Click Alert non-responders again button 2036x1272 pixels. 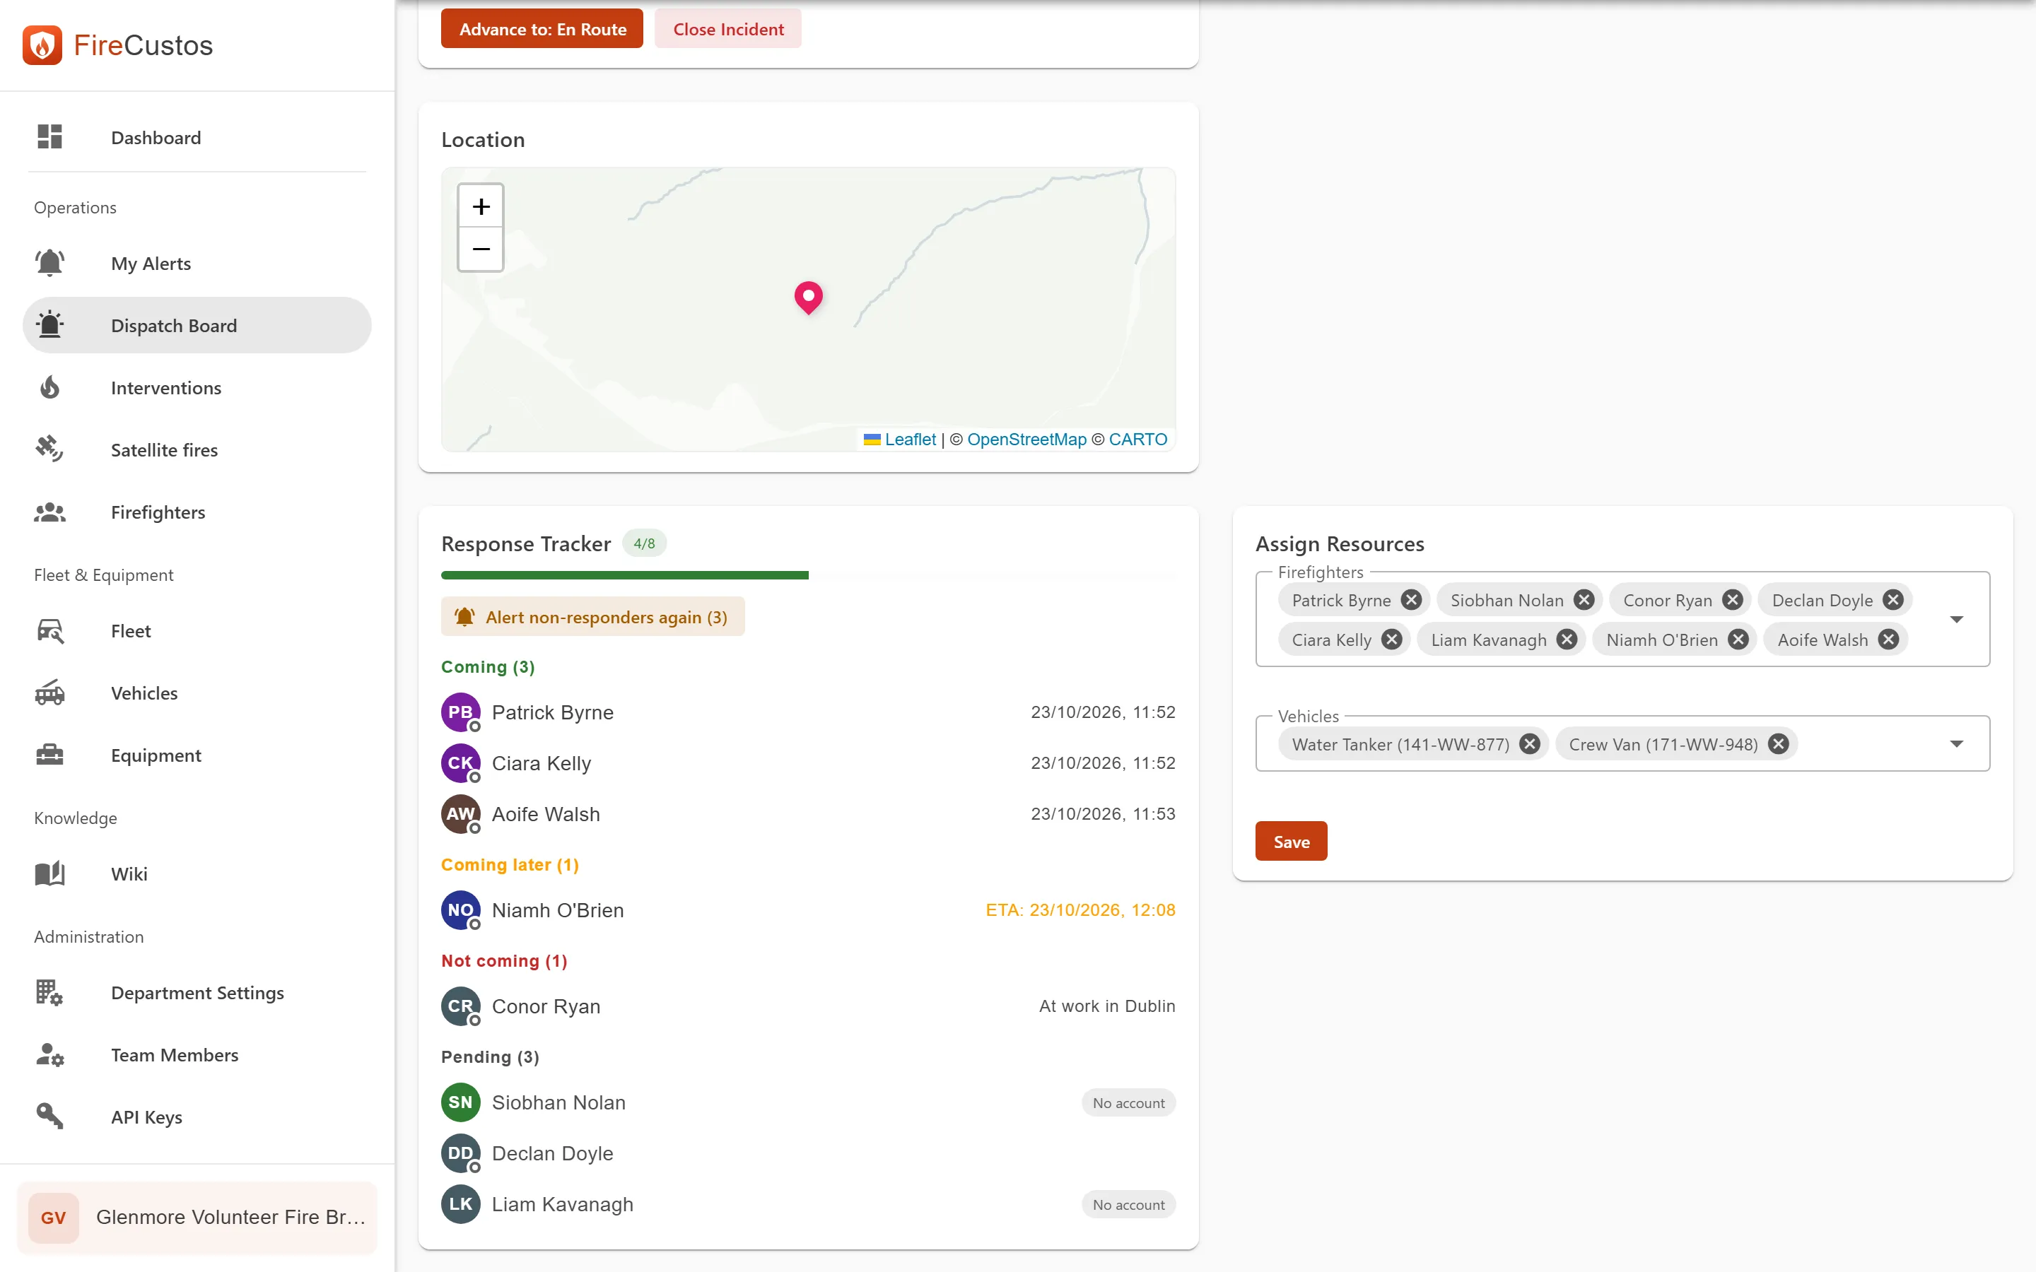click(x=592, y=617)
